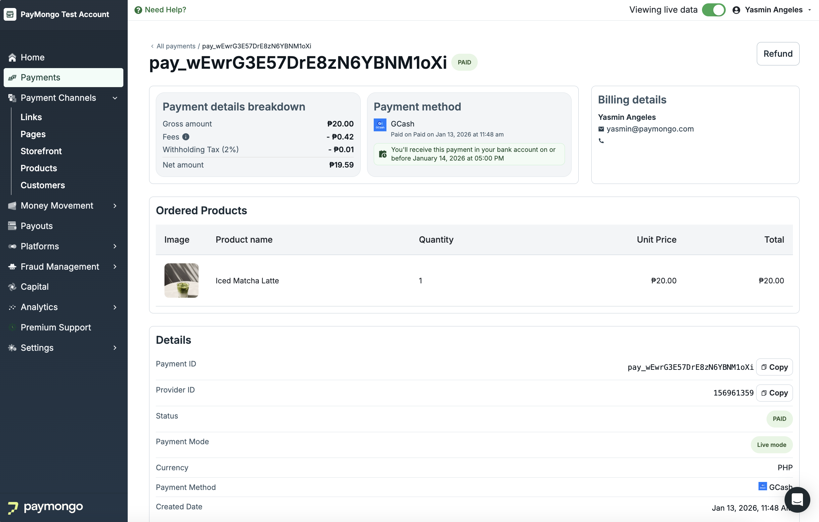Open the chat support bubble icon
Viewport: 819px width, 522px height.
797,499
